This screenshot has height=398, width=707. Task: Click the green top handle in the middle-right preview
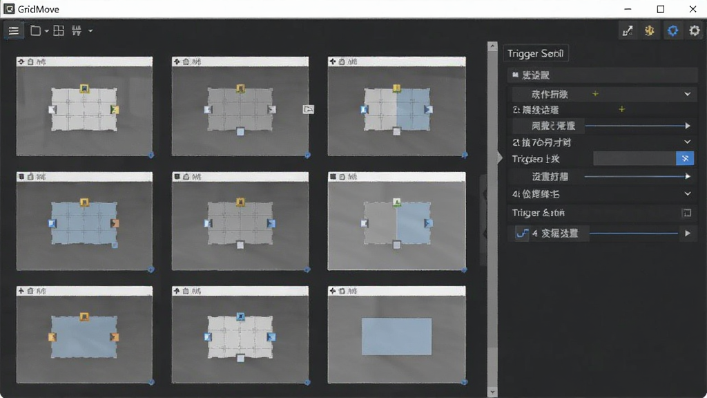pyautogui.click(x=396, y=202)
